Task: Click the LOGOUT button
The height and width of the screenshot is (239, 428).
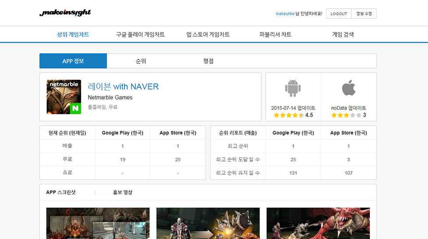Action: (x=339, y=14)
